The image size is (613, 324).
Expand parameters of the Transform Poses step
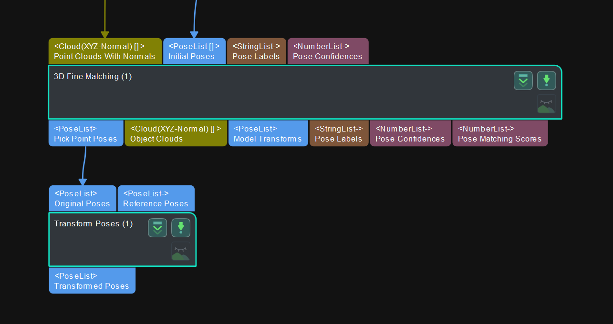[157, 228]
